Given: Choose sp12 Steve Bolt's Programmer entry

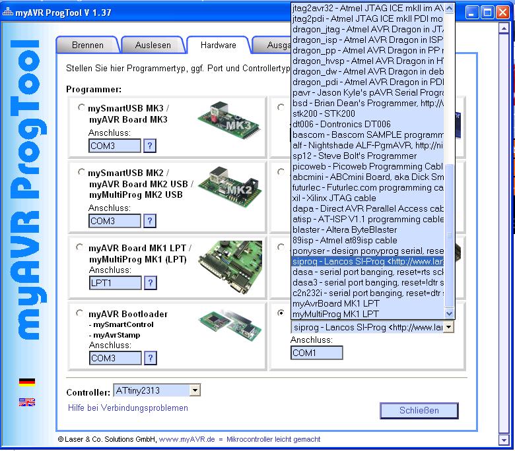Looking at the screenshot, I should [x=368, y=156].
